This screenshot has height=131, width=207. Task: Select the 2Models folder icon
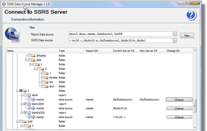tap(33, 56)
